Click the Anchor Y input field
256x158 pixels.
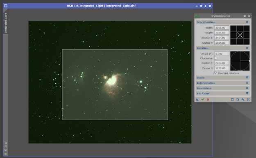tap(222, 43)
